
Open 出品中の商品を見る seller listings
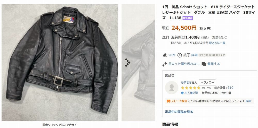[179, 112]
